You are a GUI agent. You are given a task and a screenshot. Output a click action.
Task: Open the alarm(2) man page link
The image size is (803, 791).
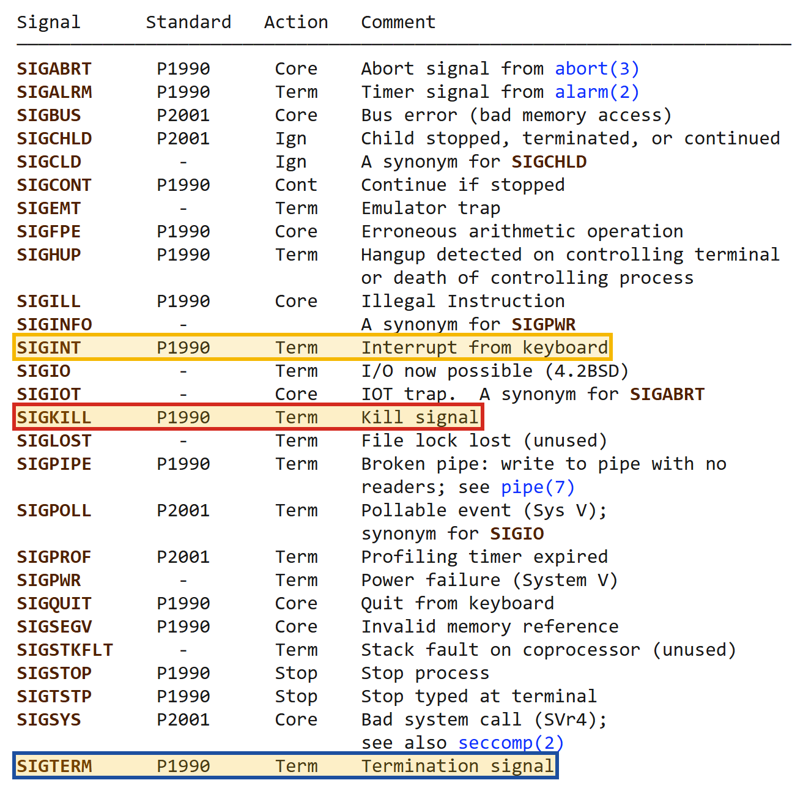tap(597, 92)
